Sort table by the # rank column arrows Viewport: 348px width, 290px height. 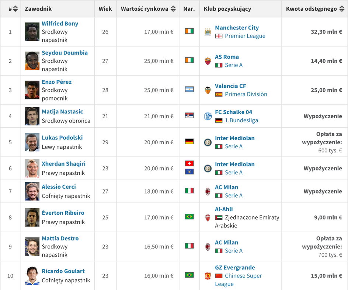pos(15,9)
